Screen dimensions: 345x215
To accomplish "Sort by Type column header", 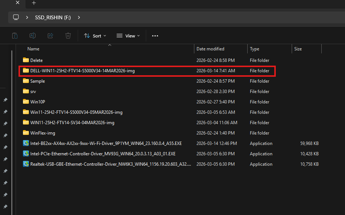I will point(255,49).
